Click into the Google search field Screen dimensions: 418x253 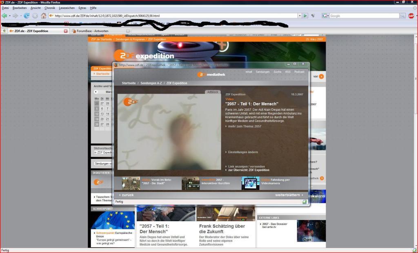(x=365, y=16)
